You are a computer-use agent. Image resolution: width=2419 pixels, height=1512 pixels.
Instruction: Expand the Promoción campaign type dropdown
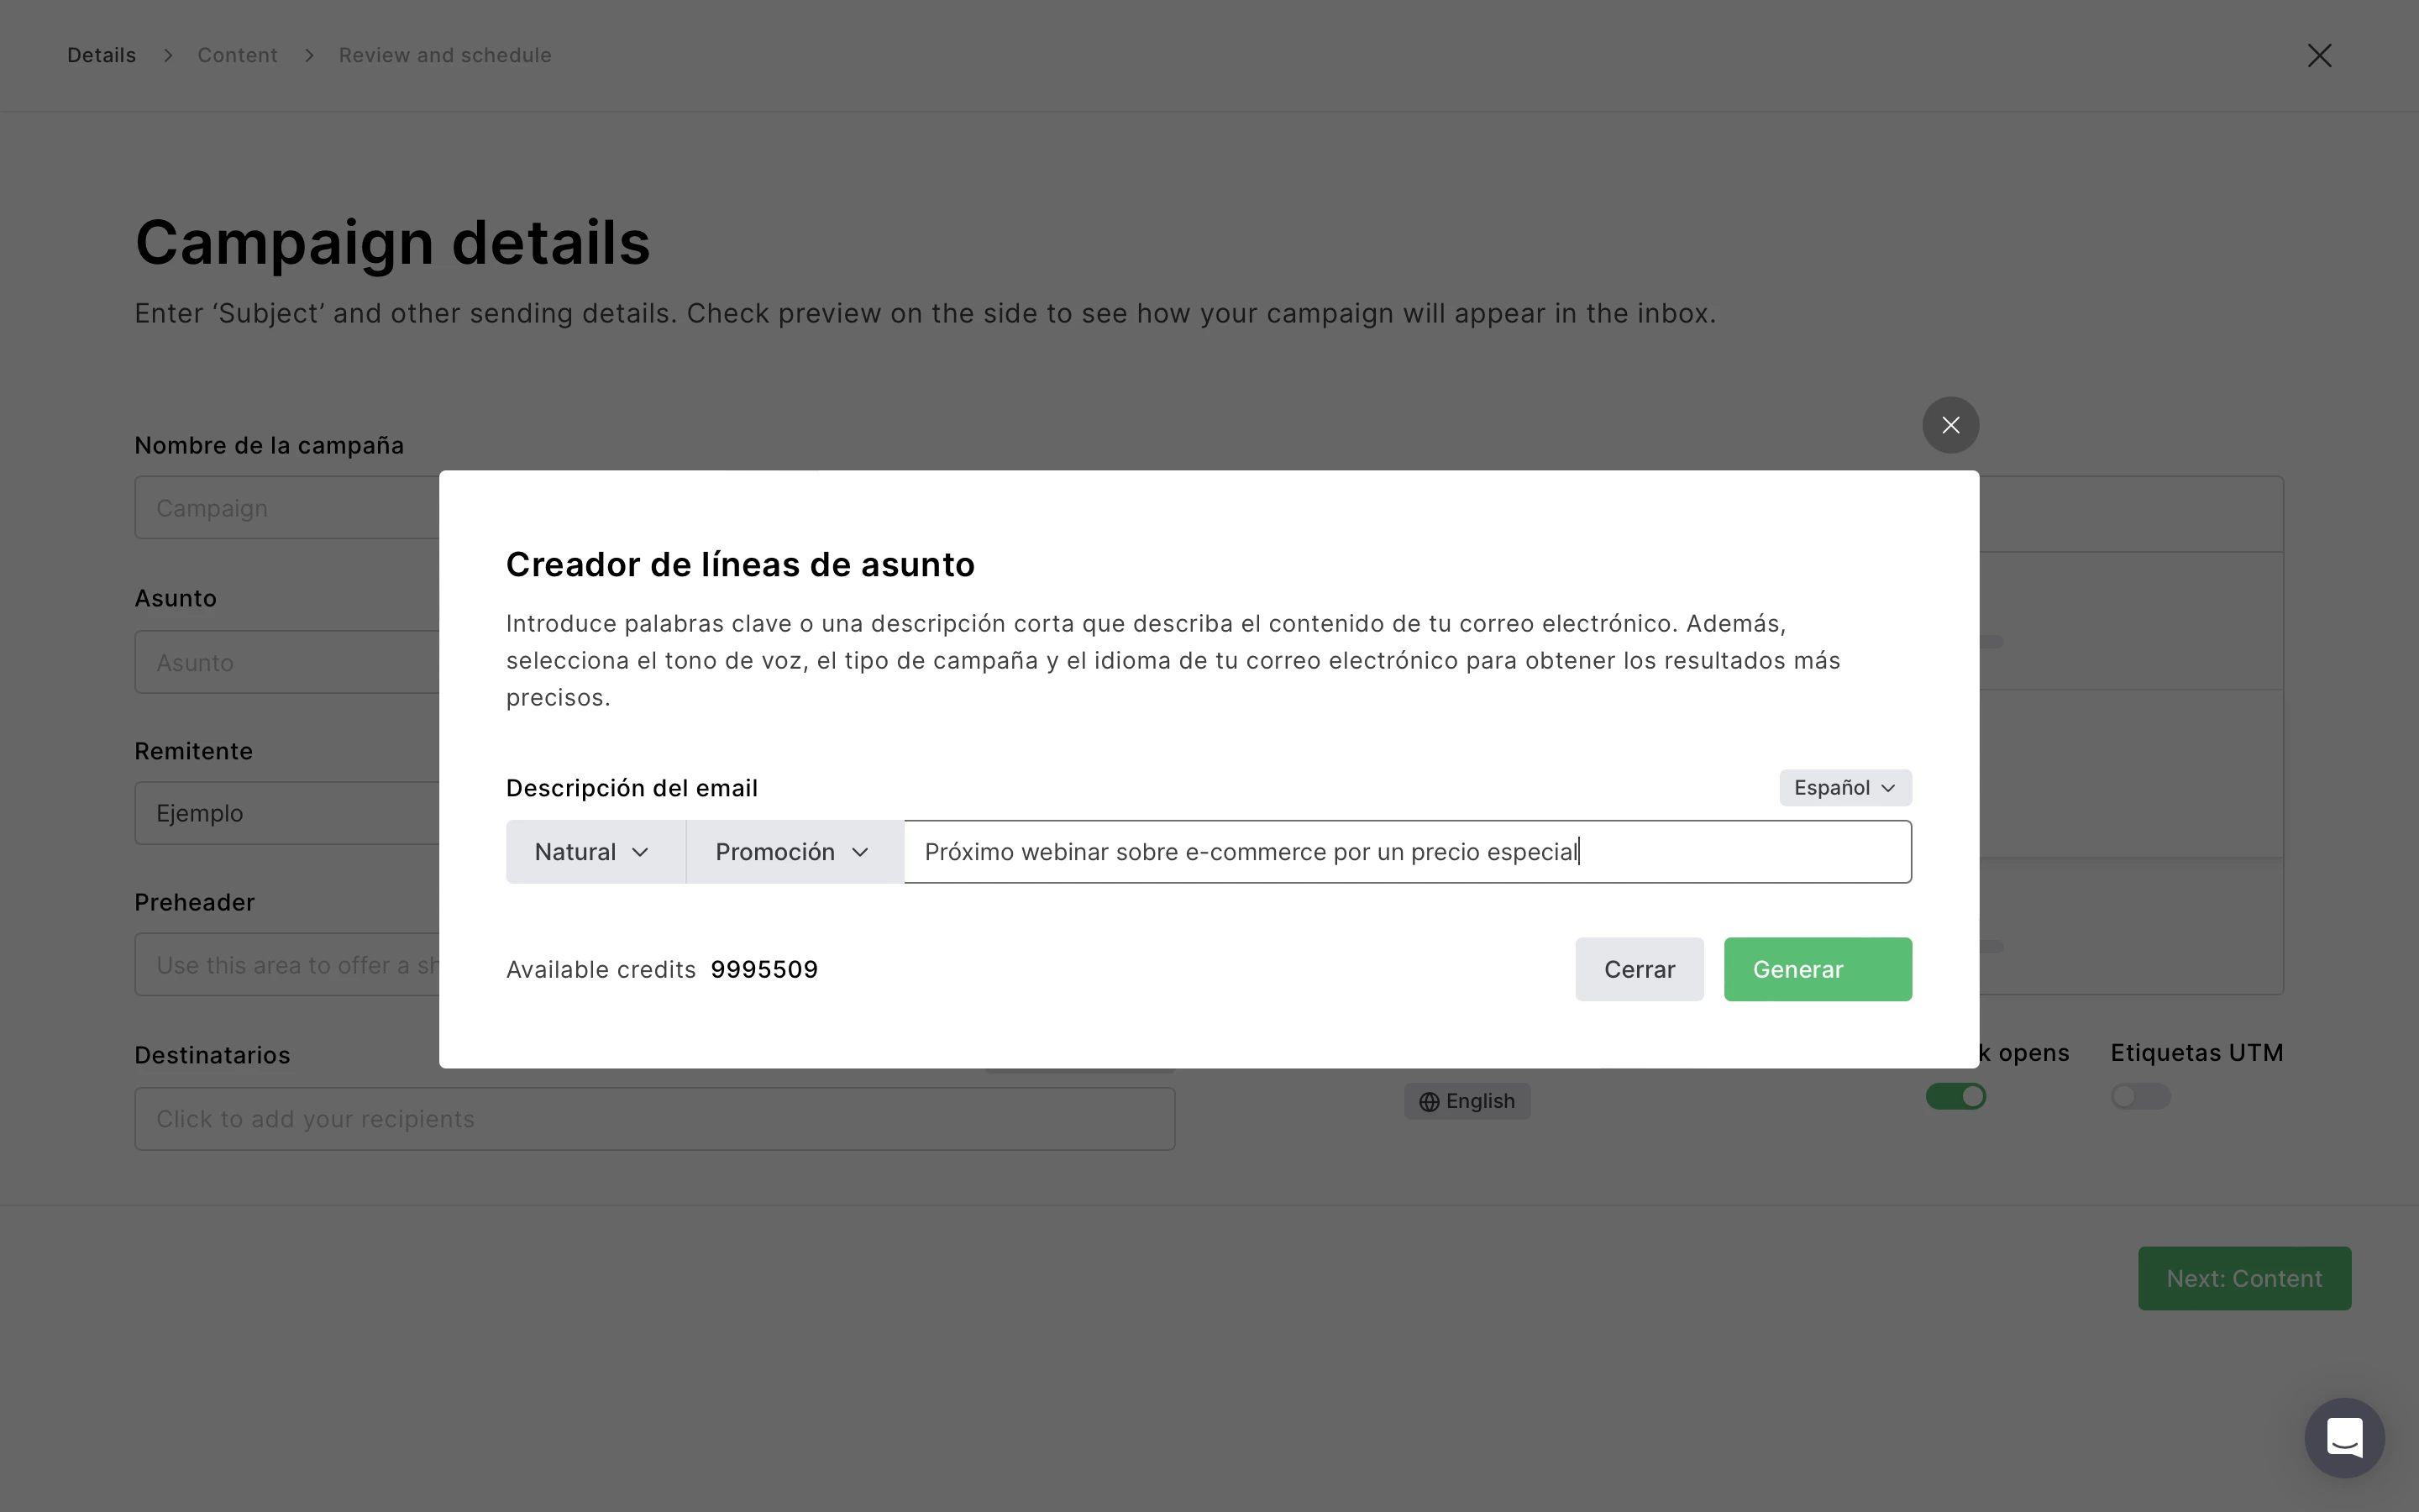point(794,852)
